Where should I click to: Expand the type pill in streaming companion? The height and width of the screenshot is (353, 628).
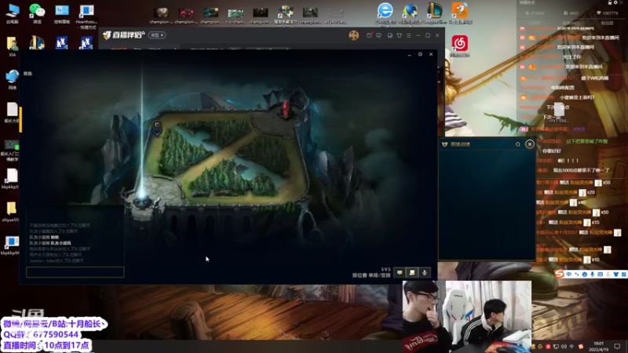click(156, 35)
